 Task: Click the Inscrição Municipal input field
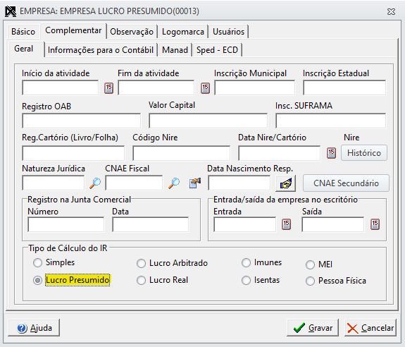255,87
